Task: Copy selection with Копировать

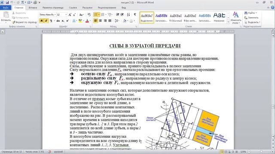Action: click(20, 18)
